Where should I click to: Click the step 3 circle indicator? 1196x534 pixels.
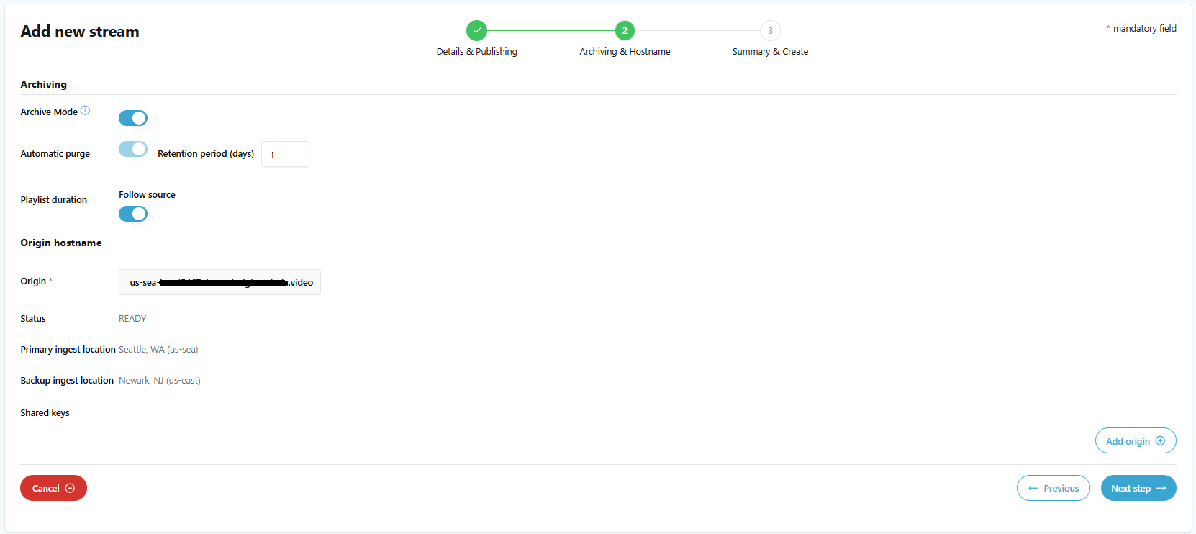[770, 30]
